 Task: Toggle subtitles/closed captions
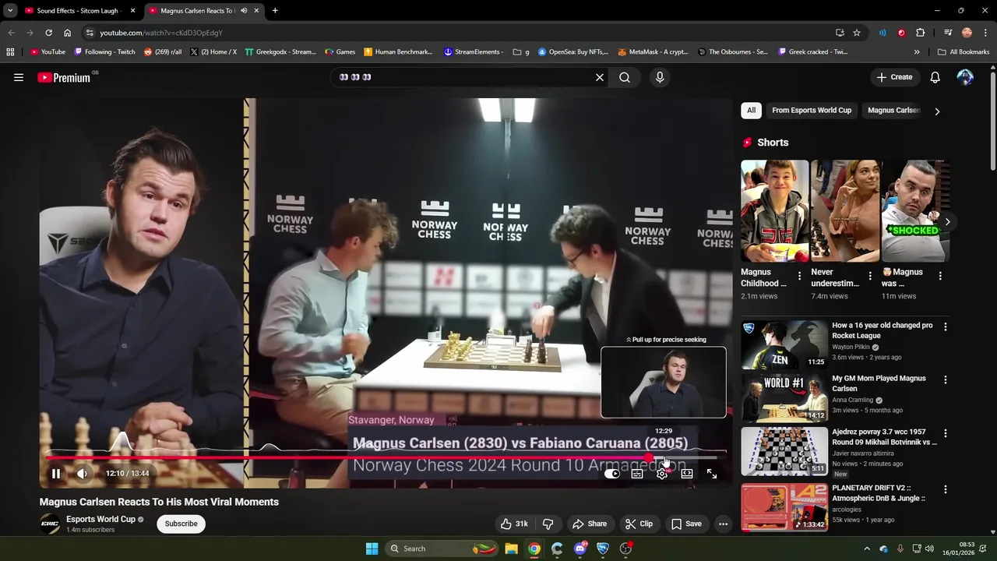(637, 473)
